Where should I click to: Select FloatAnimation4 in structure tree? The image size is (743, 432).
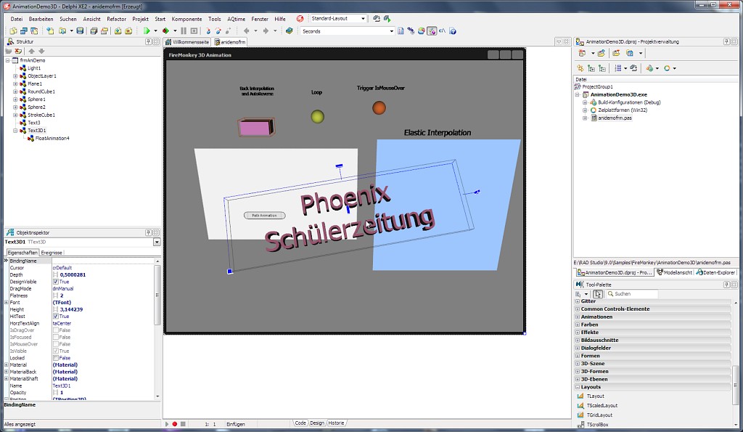52,139
